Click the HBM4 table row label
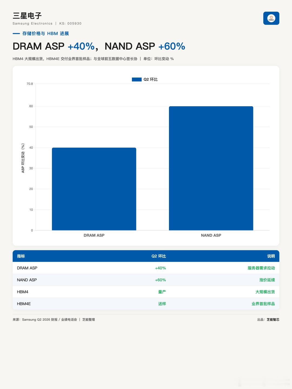The height and width of the screenshot is (389, 292). (x=23, y=292)
